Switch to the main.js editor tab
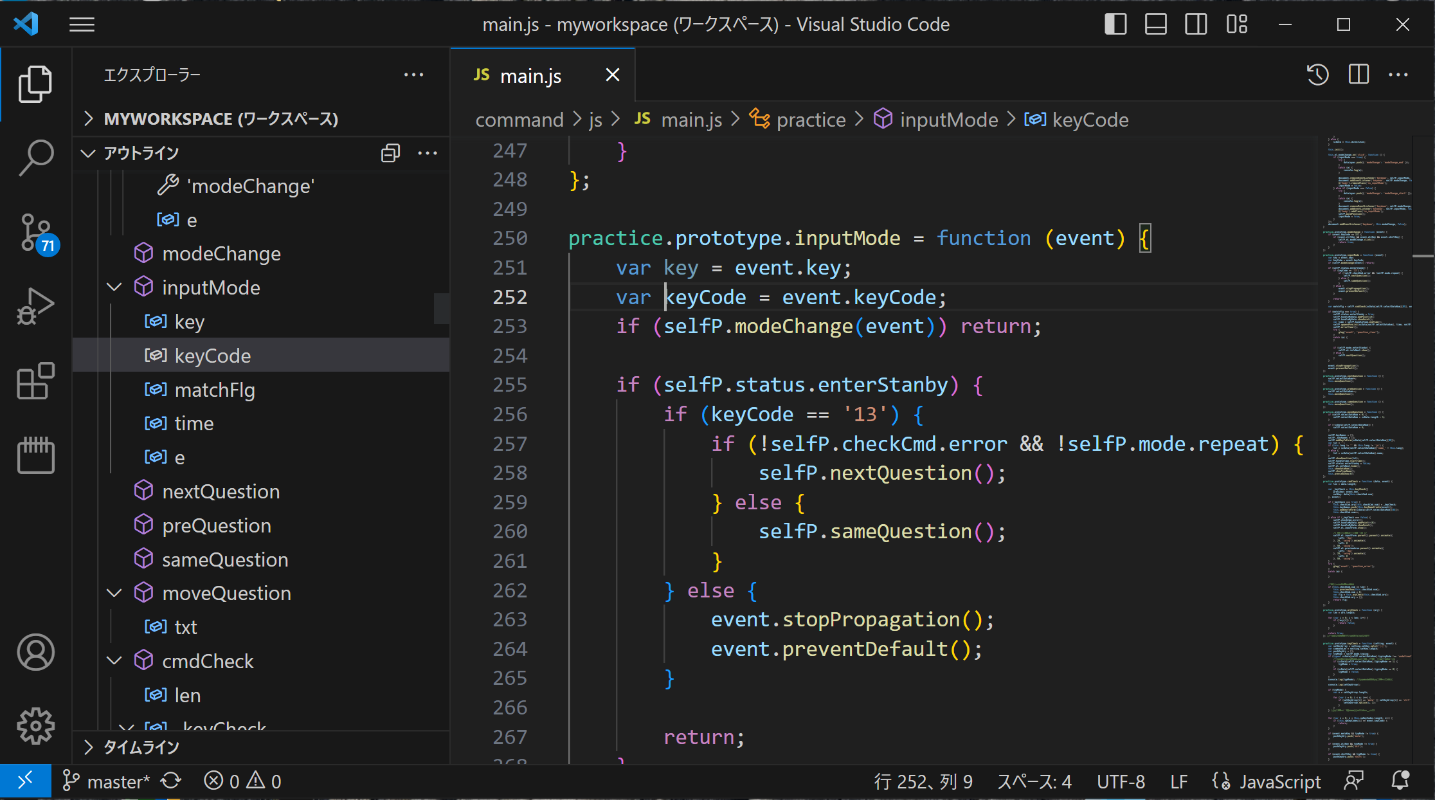Image resolution: width=1435 pixels, height=800 pixels. 530,76
